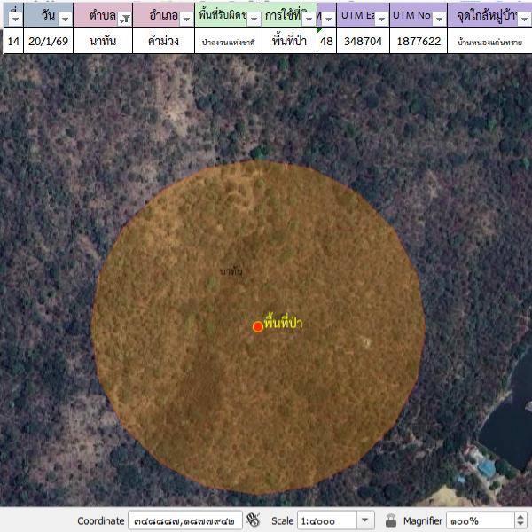Click the coordinate CRS icon in status bar
The image size is (532, 532).
pos(253,520)
